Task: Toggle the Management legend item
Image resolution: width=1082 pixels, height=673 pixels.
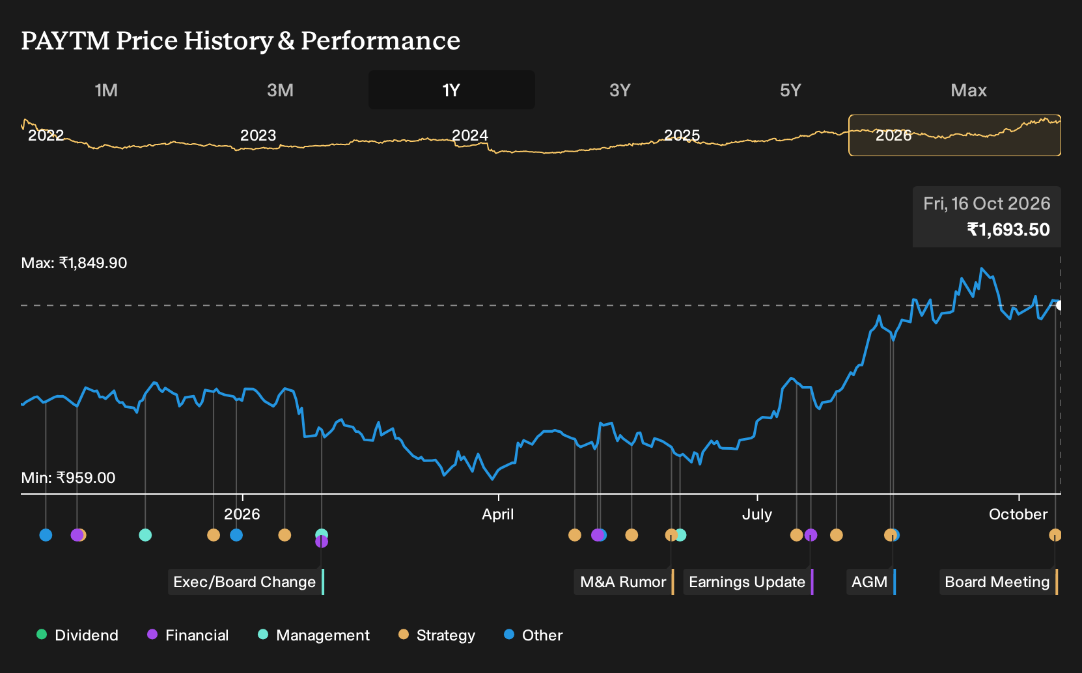Action: 314,635
